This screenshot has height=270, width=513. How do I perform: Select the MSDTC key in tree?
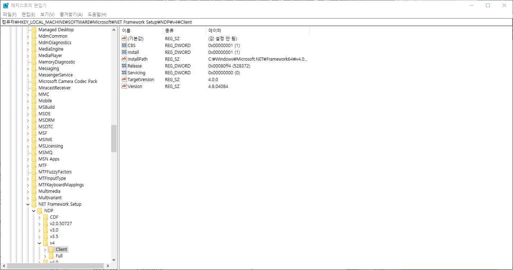coord(47,126)
